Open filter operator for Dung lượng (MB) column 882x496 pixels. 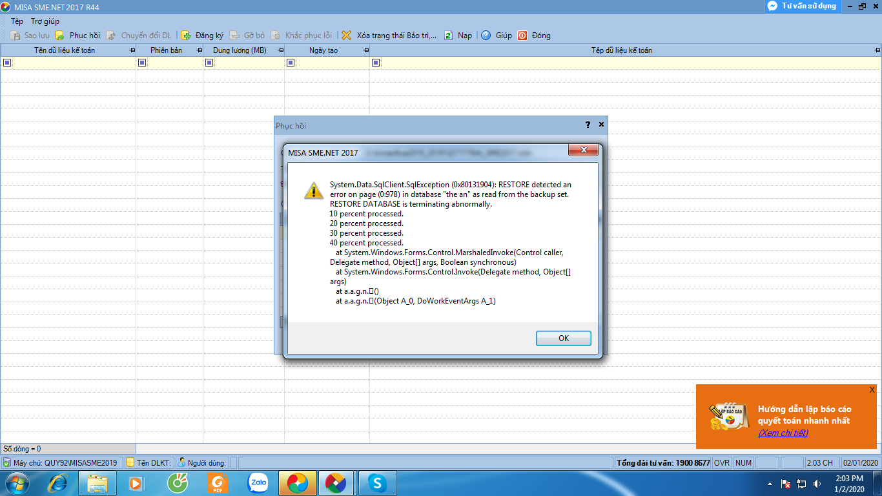pyautogui.click(x=209, y=63)
